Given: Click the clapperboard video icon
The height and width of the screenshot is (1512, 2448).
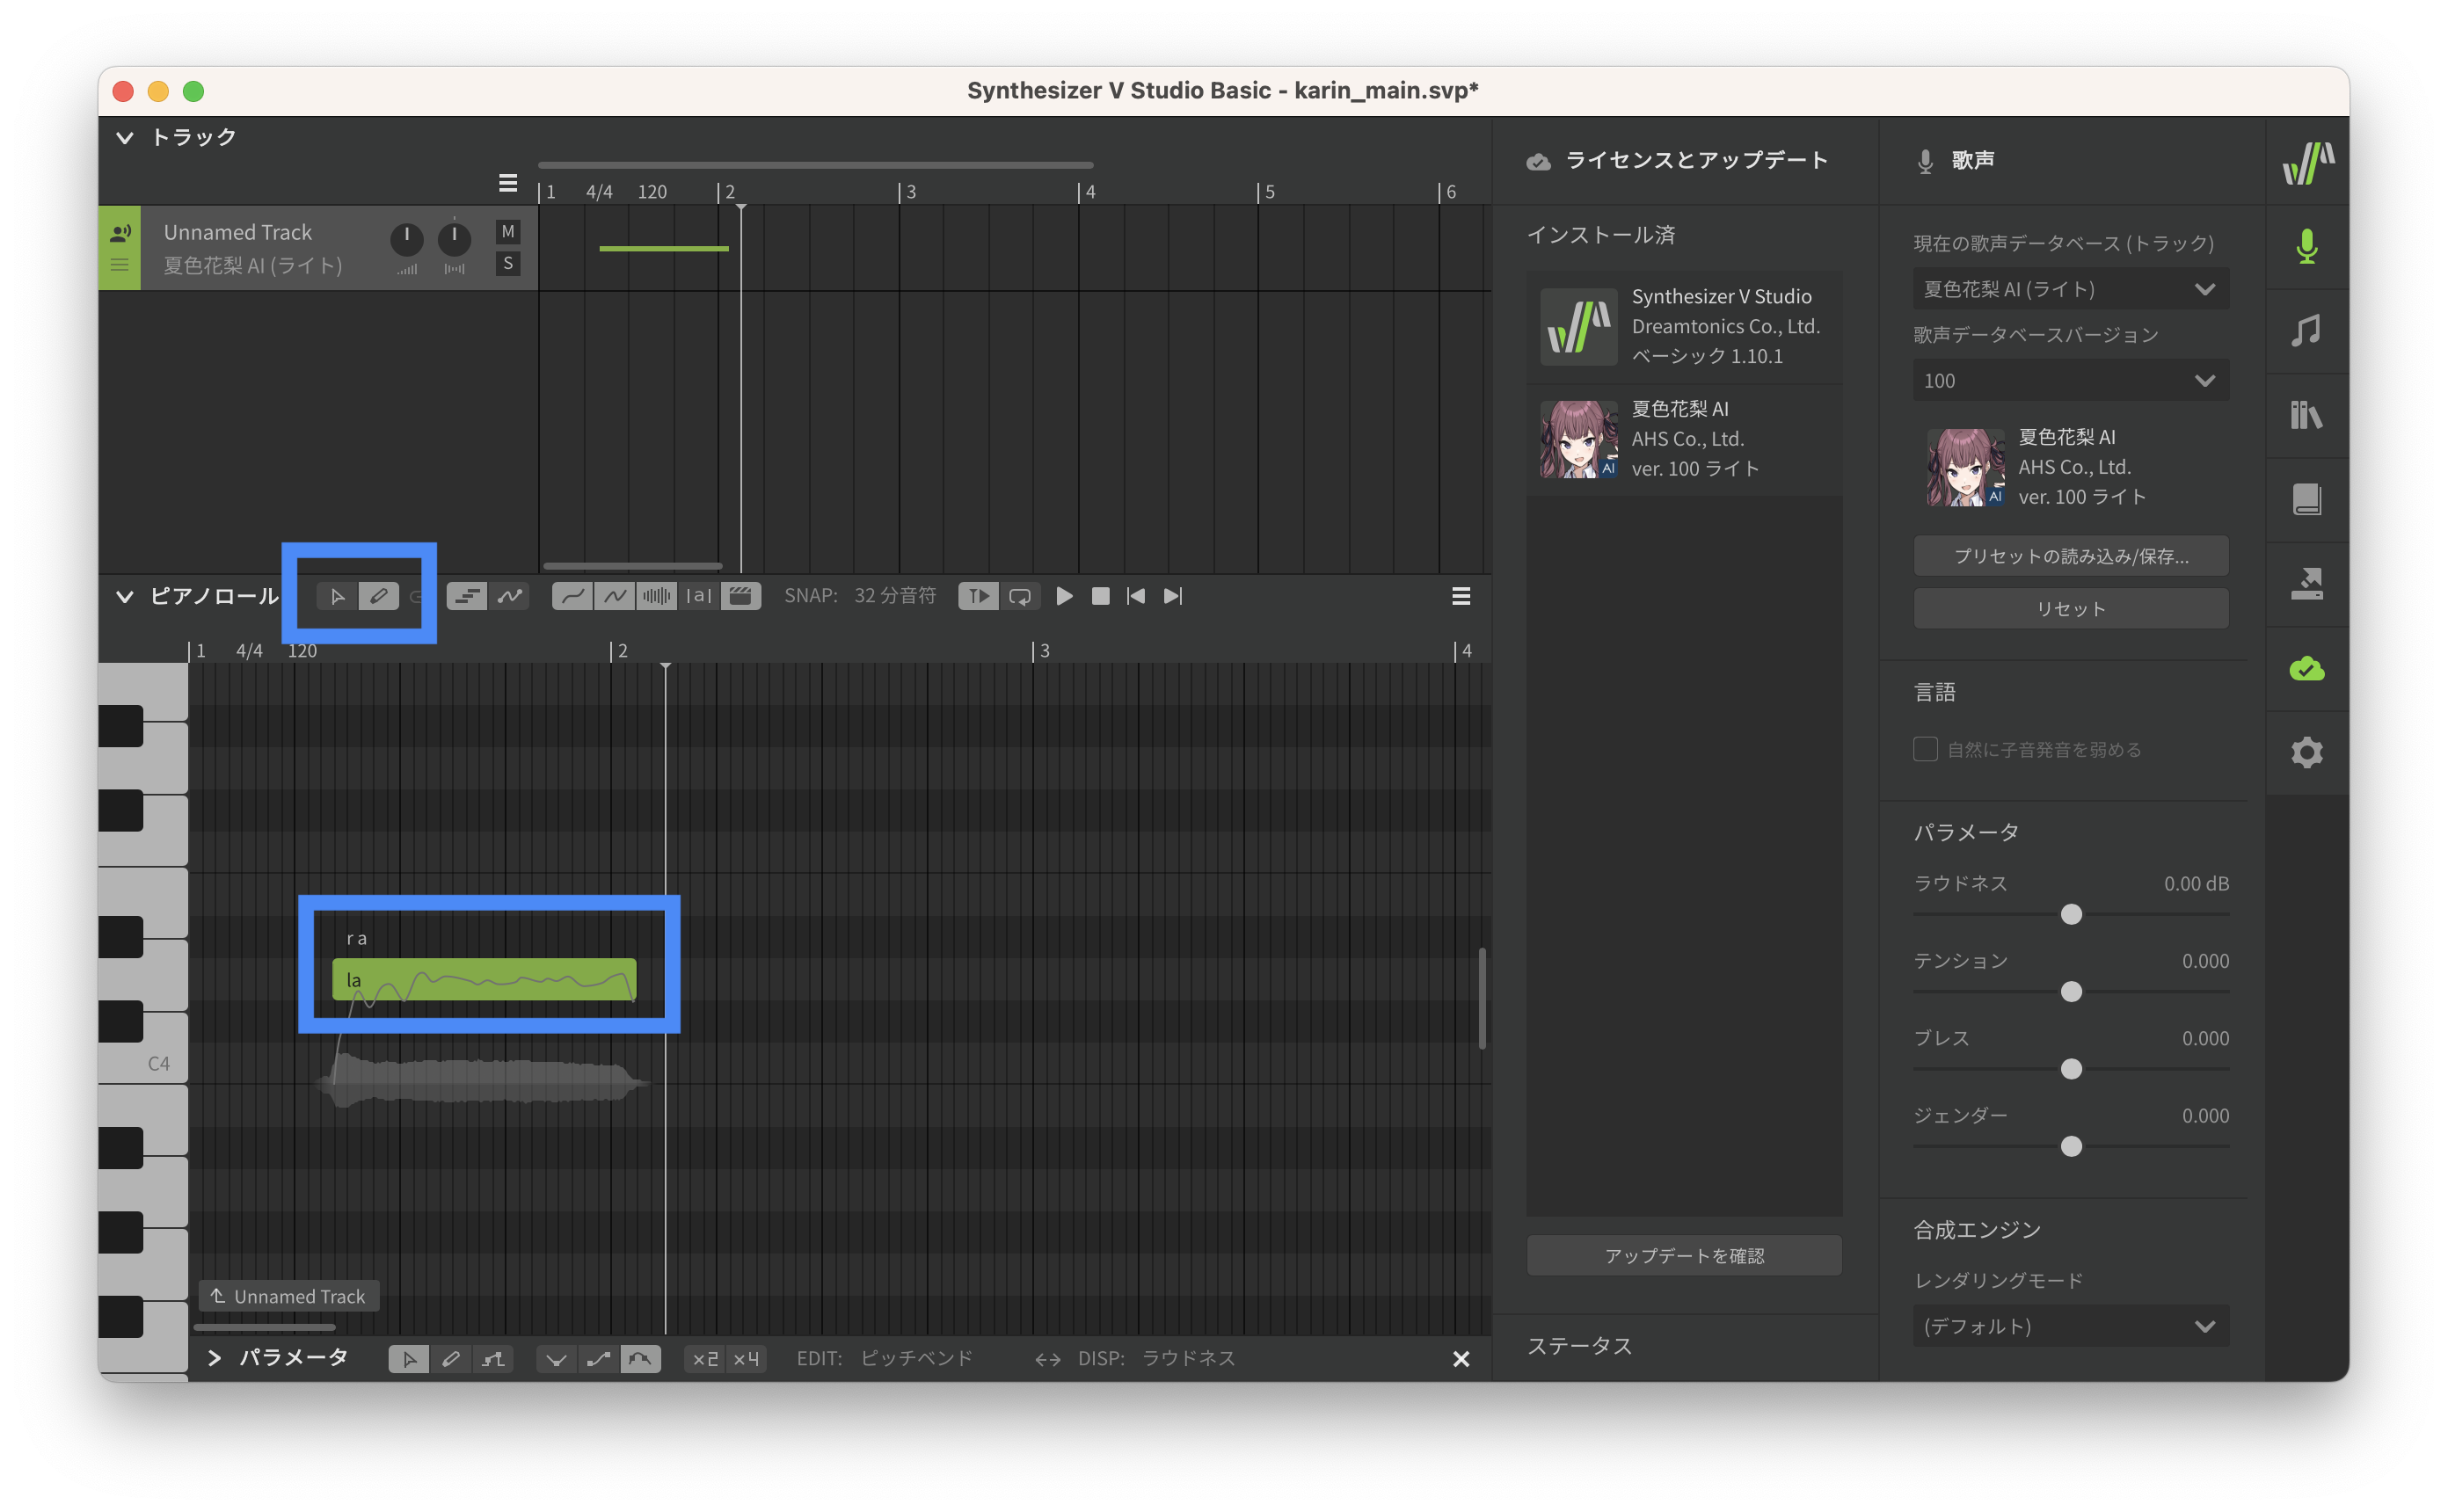Looking at the screenshot, I should coord(740,596).
